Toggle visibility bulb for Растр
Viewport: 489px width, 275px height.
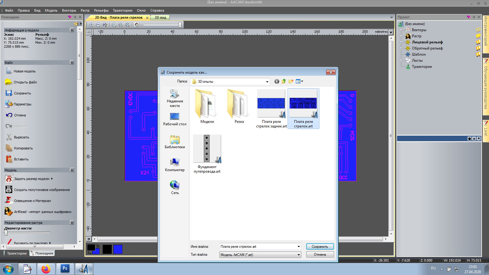[x=478, y=36]
